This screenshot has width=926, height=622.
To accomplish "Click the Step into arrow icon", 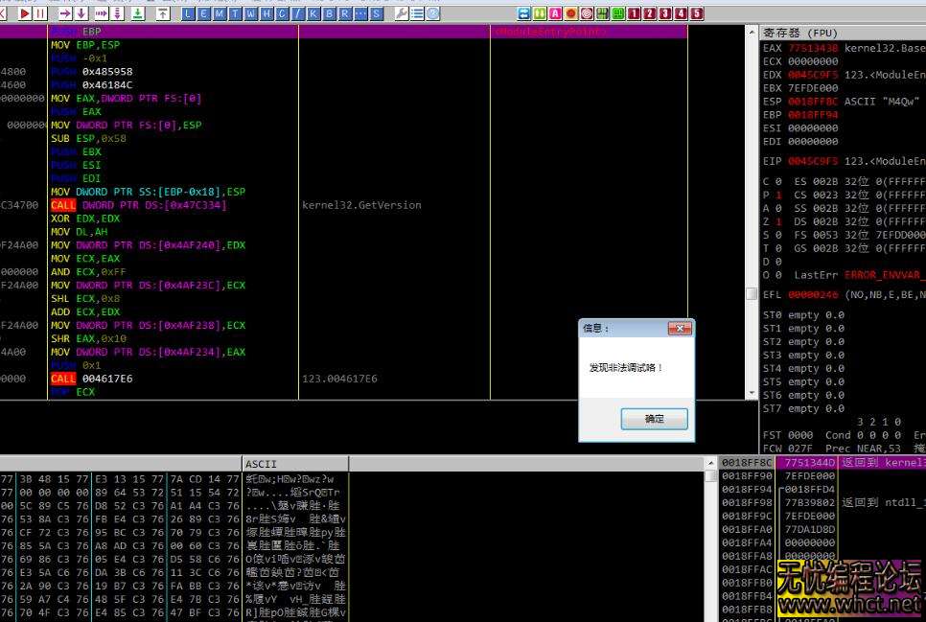I will 64,13.
